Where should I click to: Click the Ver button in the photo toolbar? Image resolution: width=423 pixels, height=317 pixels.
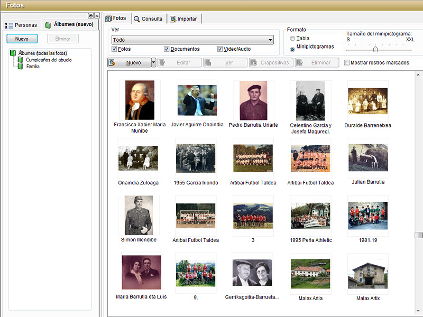pyautogui.click(x=225, y=62)
